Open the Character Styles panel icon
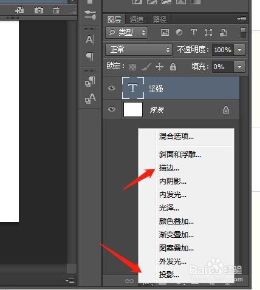This screenshot has height=290, width=260. [91, 98]
